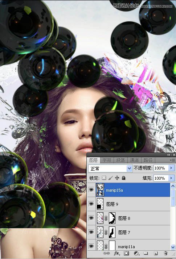This screenshot has height=259, width=176.
Task: Open the 不透明度 opacity slider arrow
Action: [x=172, y=168]
